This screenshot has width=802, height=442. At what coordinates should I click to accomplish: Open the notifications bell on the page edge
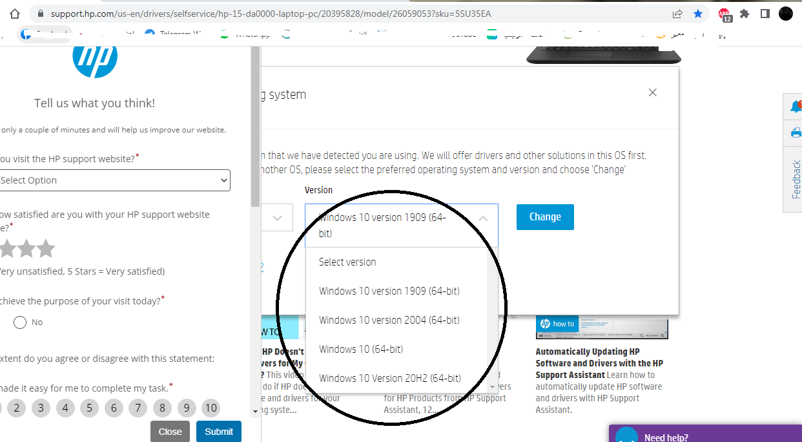(796, 107)
